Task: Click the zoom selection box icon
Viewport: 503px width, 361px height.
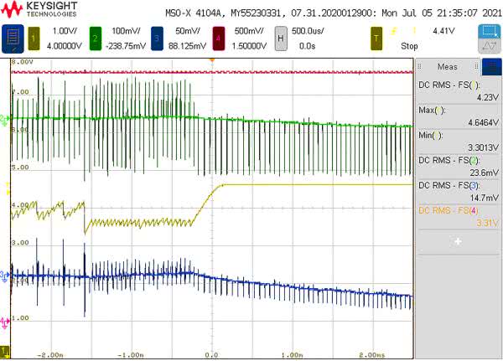Action: pyautogui.click(x=489, y=31)
